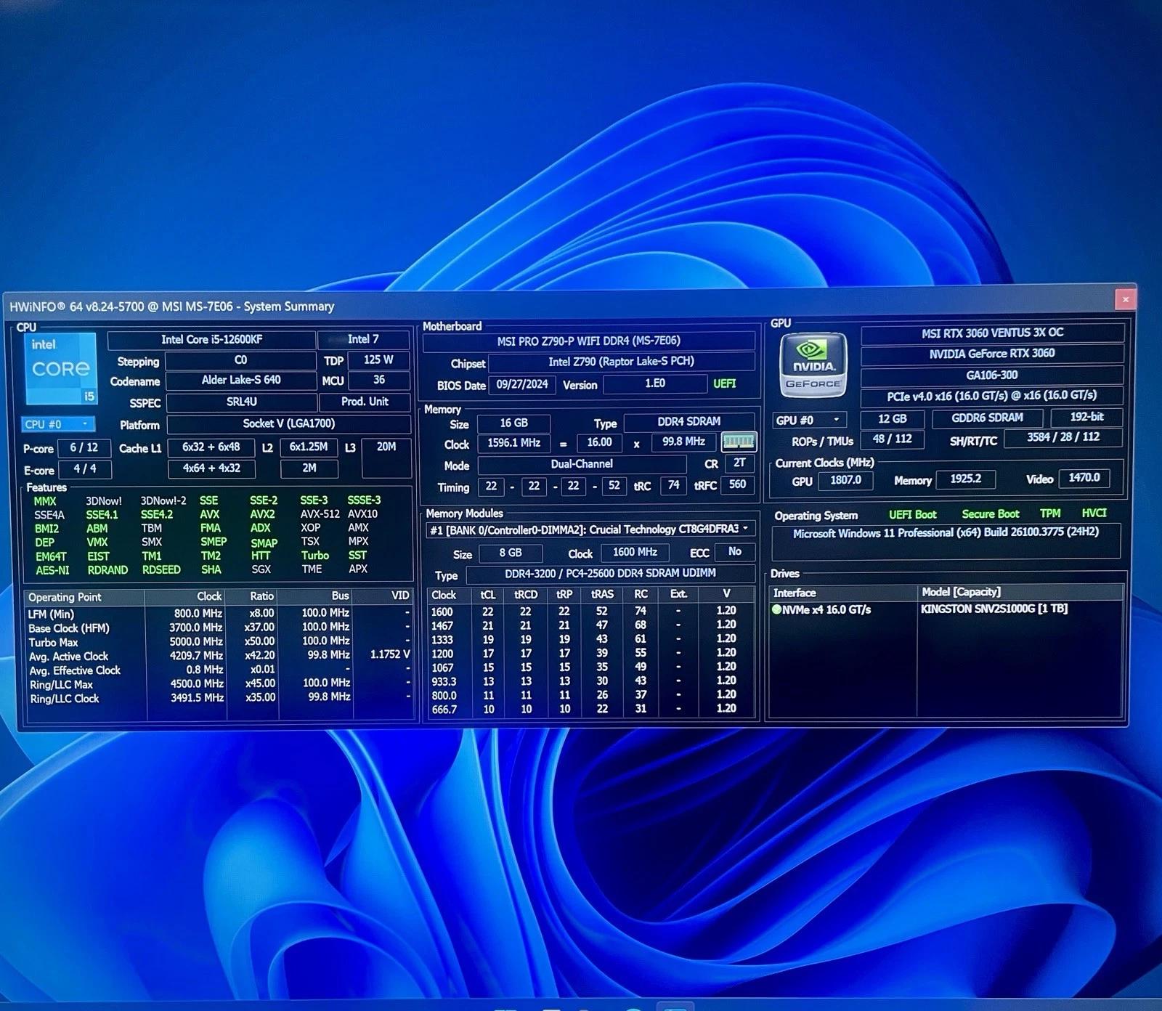Click the command rate '2T' field
Screen dimensions: 1162x1011
pos(739,463)
